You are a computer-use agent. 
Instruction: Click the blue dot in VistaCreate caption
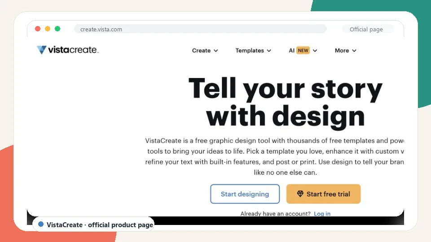point(41,224)
